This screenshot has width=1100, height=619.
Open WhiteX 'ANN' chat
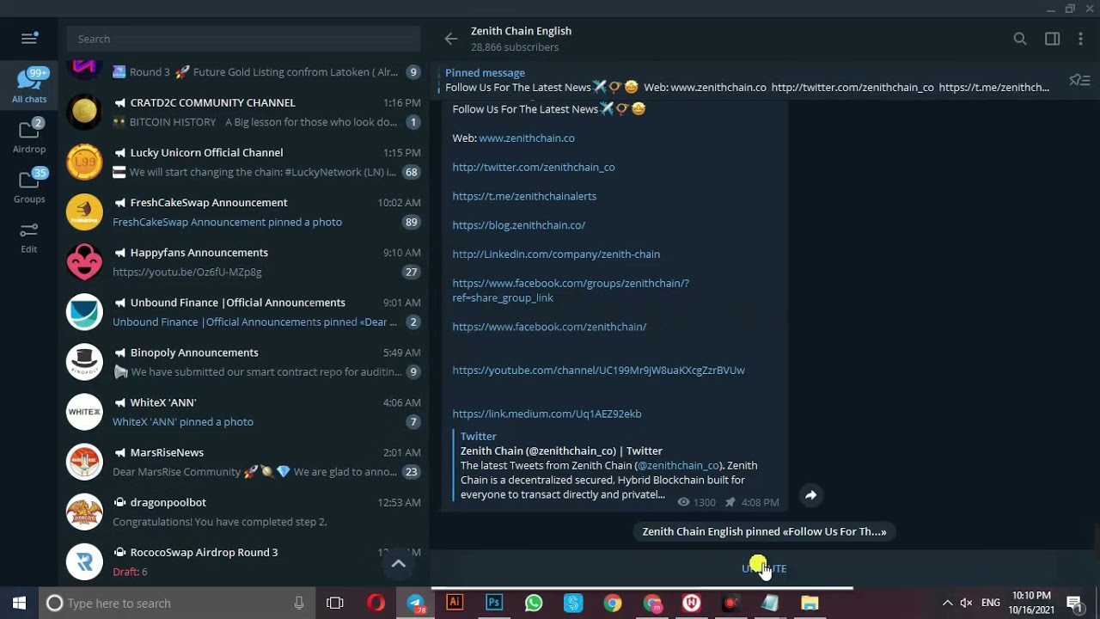pyautogui.click(x=243, y=412)
